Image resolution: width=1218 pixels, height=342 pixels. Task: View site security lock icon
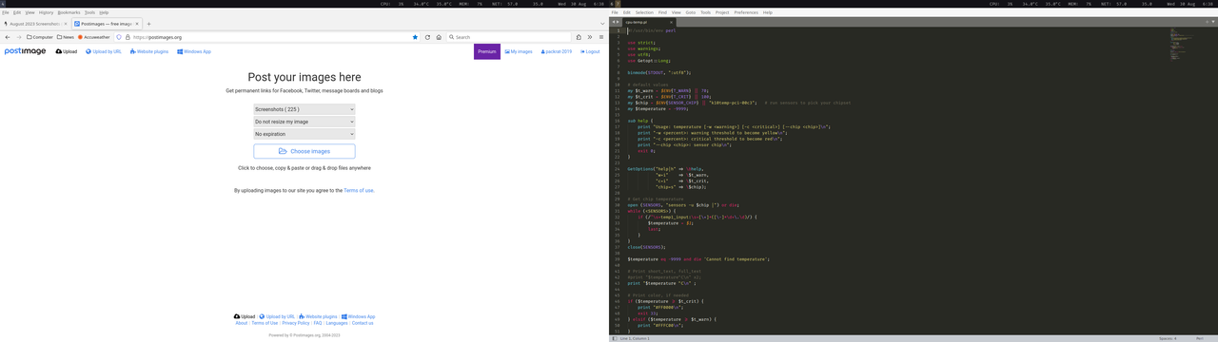click(x=128, y=37)
